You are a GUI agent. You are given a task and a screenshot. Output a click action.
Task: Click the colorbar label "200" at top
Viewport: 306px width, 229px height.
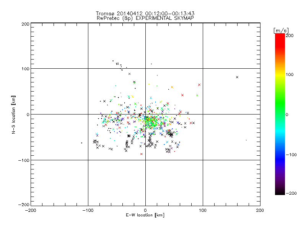point(290,35)
